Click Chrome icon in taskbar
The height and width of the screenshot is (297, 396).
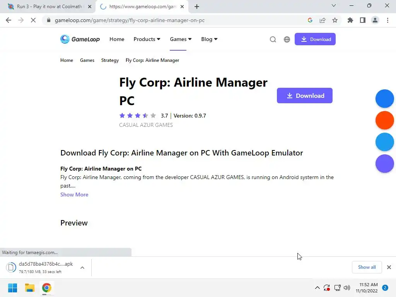point(46,288)
